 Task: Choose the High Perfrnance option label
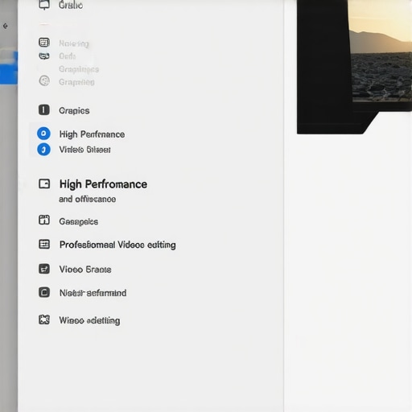click(92, 134)
